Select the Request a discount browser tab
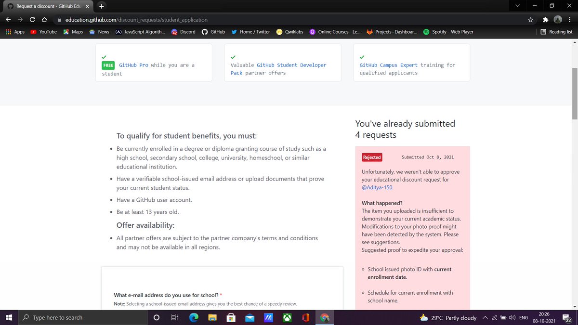 point(48,6)
